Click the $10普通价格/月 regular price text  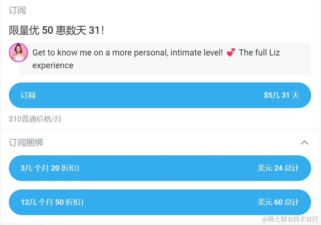pyautogui.click(x=35, y=119)
